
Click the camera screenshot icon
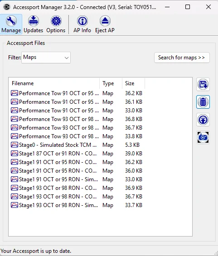[203, 137]
